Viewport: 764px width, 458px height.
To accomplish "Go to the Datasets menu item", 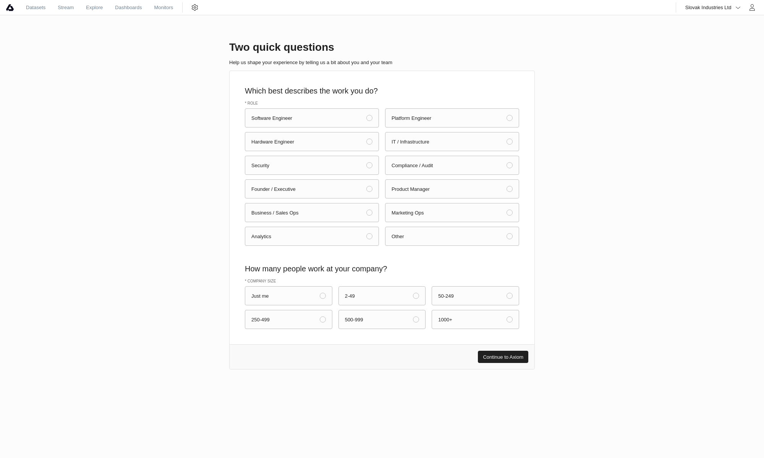I will (x=36, y=8).
